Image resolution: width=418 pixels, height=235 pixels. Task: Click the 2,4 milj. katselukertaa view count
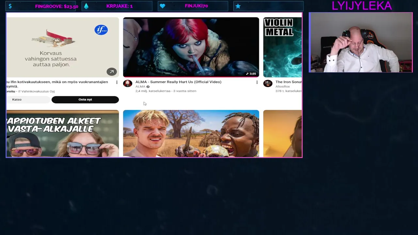pyautogui.click(x=153, y=91)
